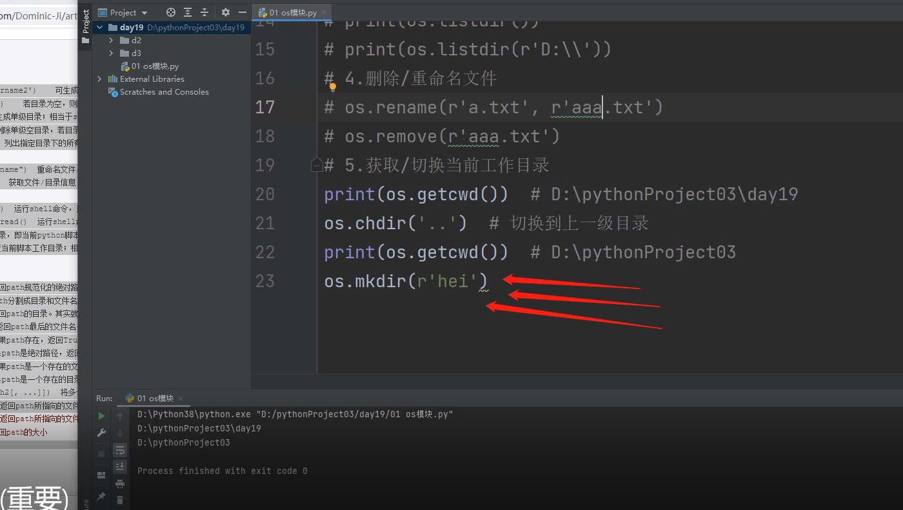Image resolution: width=903 pixels, height=510 pixels.
Task: Click the down arrow in Run console toolbar
Action: [x=120, y=433]
